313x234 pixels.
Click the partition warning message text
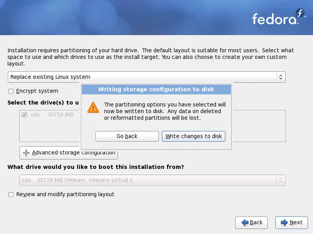tap(164, 111)
